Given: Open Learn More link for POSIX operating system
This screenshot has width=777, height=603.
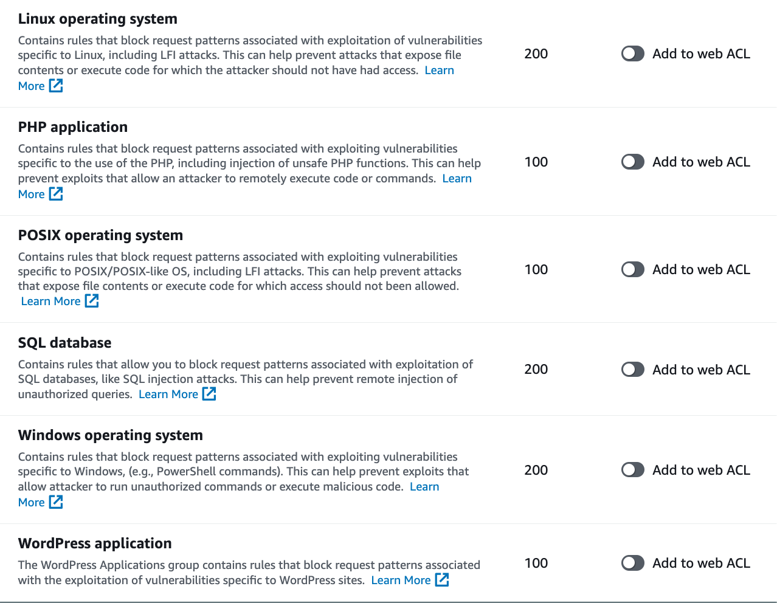Looking at the screenshot, I should pyautogui.click(x=51, y=301).
